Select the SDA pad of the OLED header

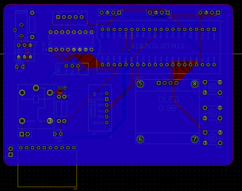(x=176, y=83)
